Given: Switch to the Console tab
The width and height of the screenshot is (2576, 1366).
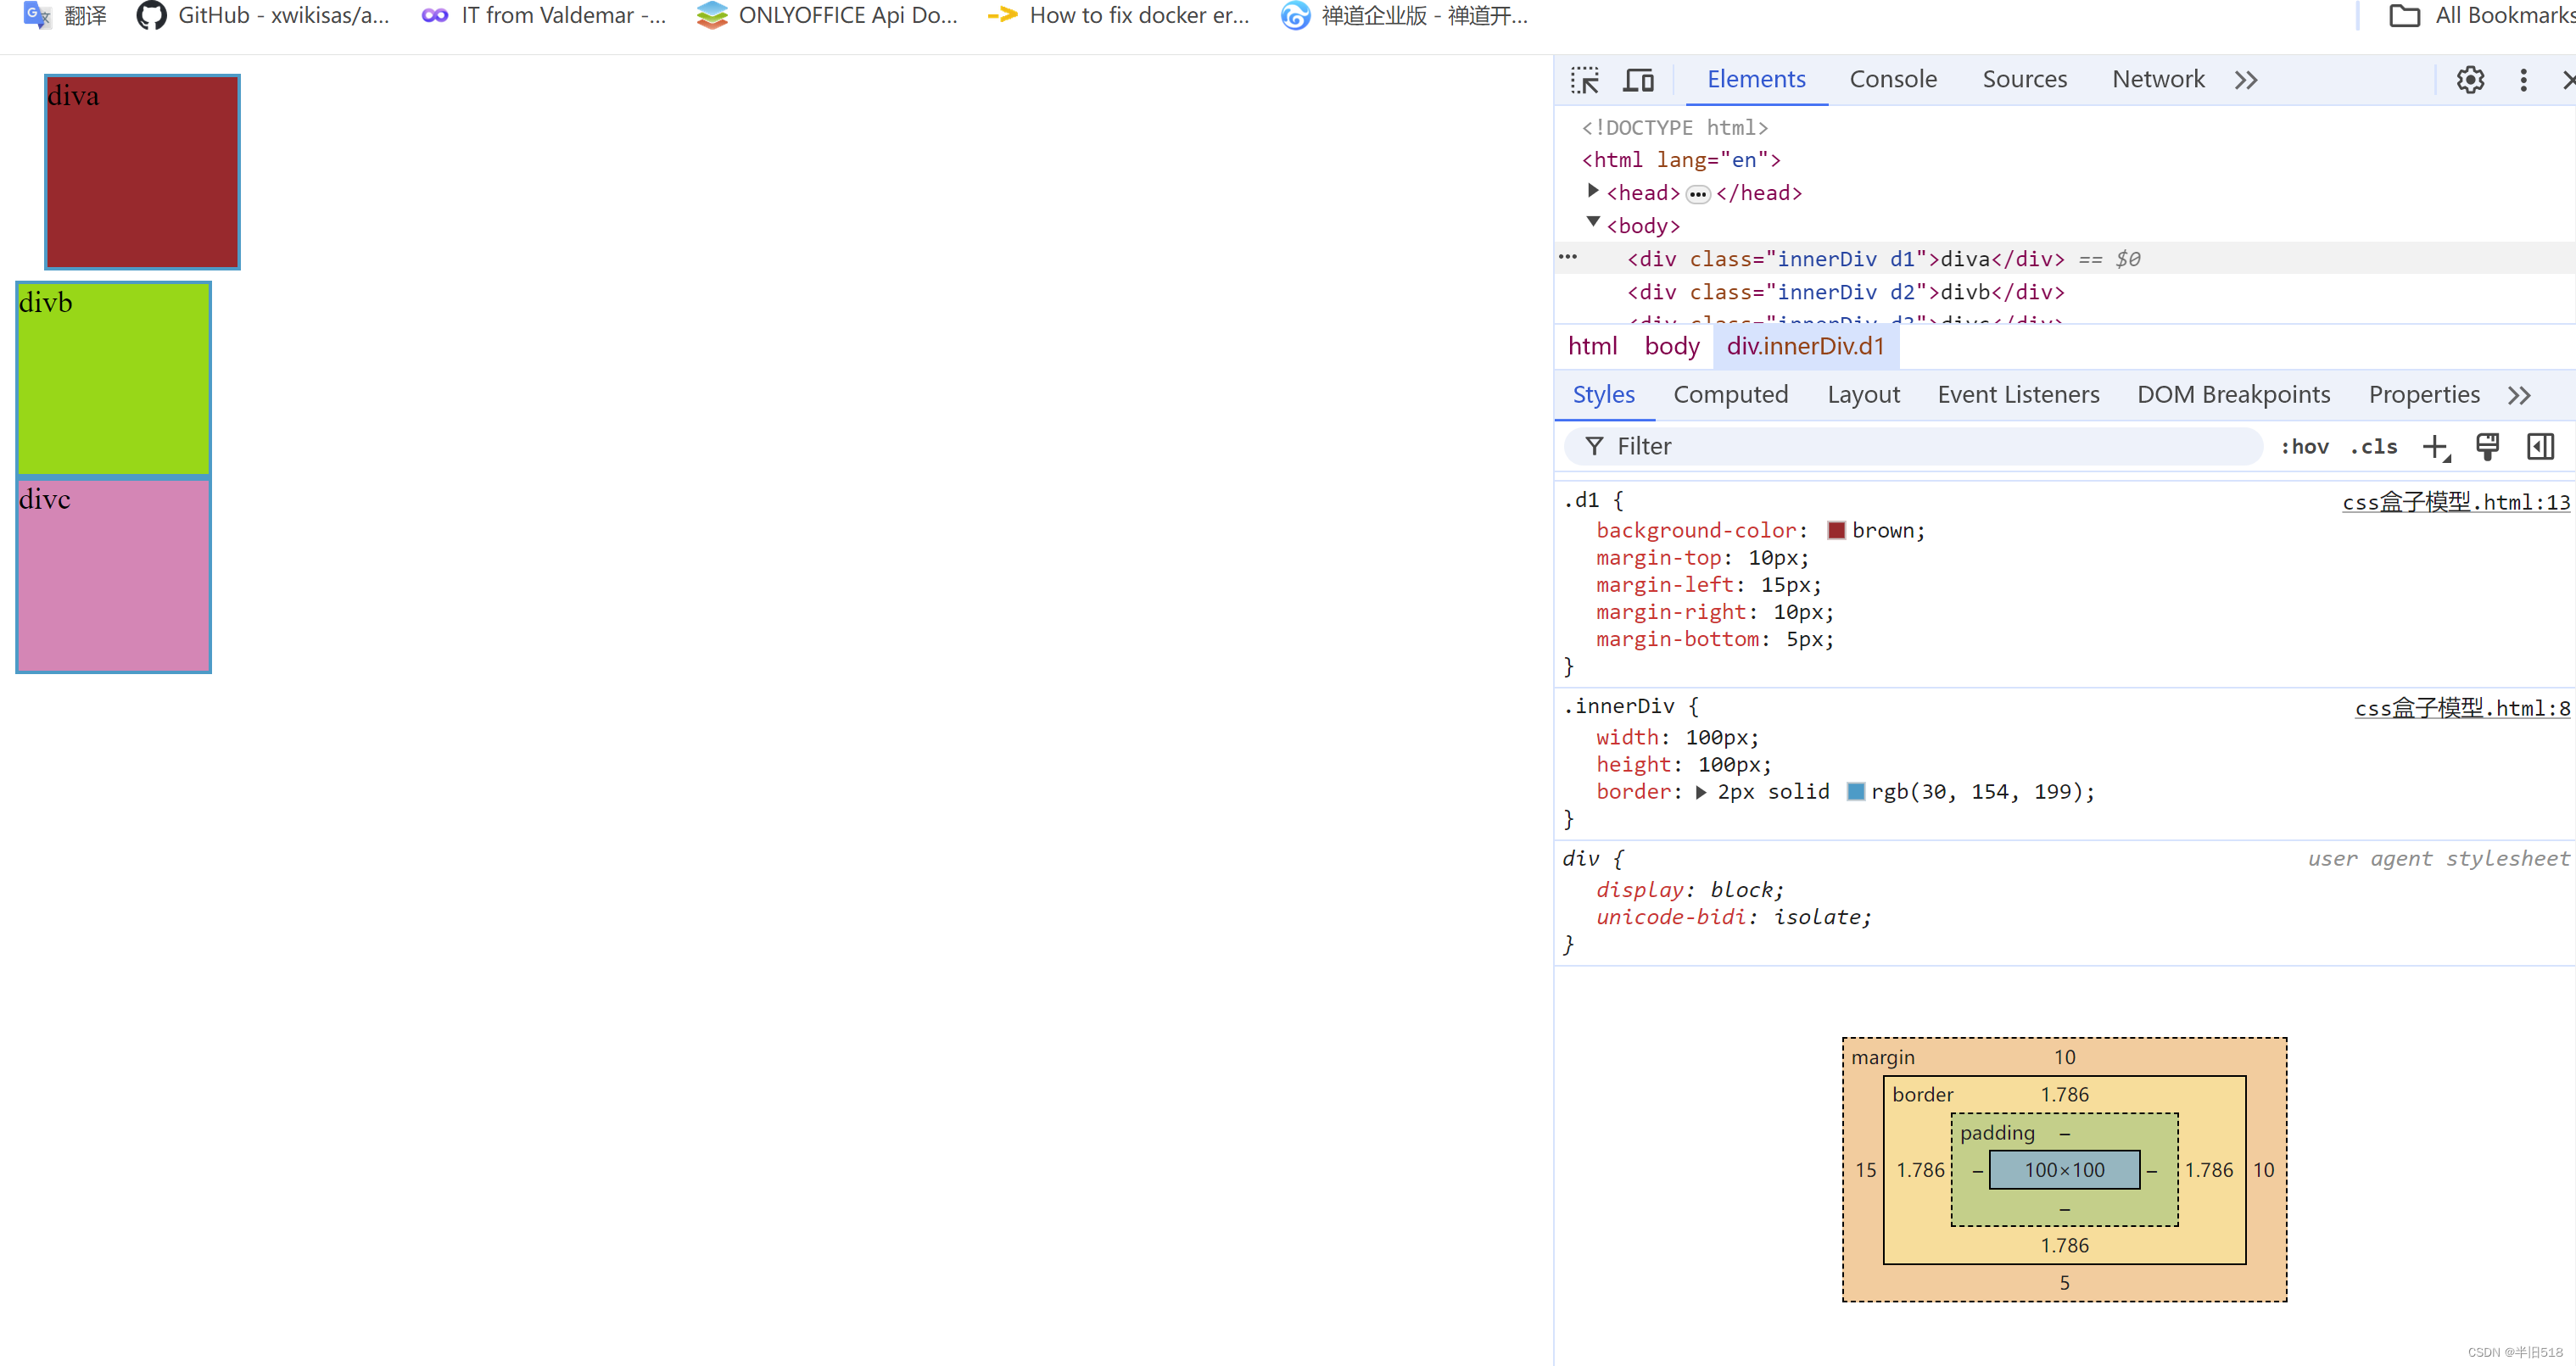Looking at the screenshot, I should [x=1893, y=79].
